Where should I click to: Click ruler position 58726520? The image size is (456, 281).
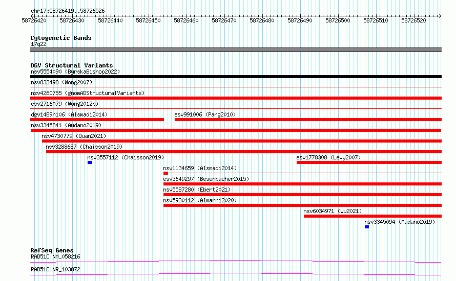tap(413, 20)
